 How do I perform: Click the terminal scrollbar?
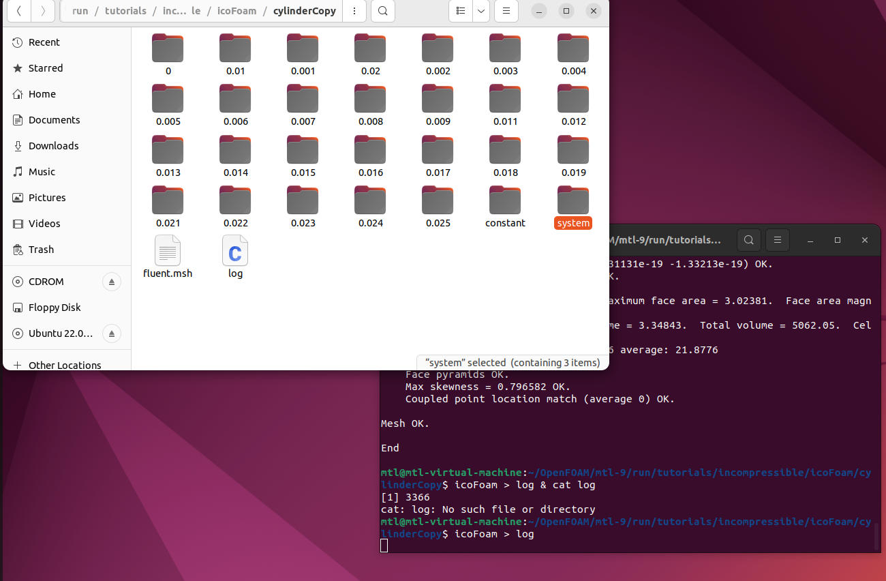[x=876, y=537]
